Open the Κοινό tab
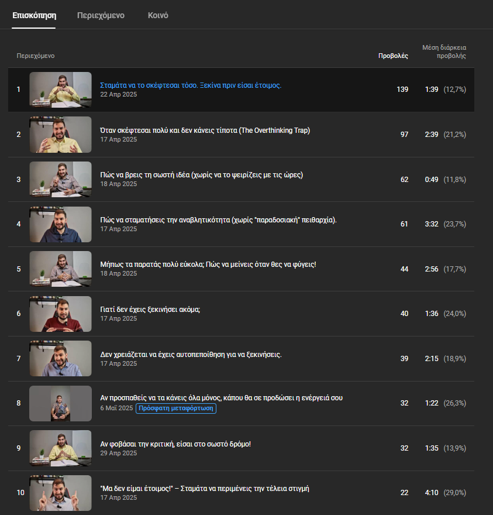 (158, 15)
